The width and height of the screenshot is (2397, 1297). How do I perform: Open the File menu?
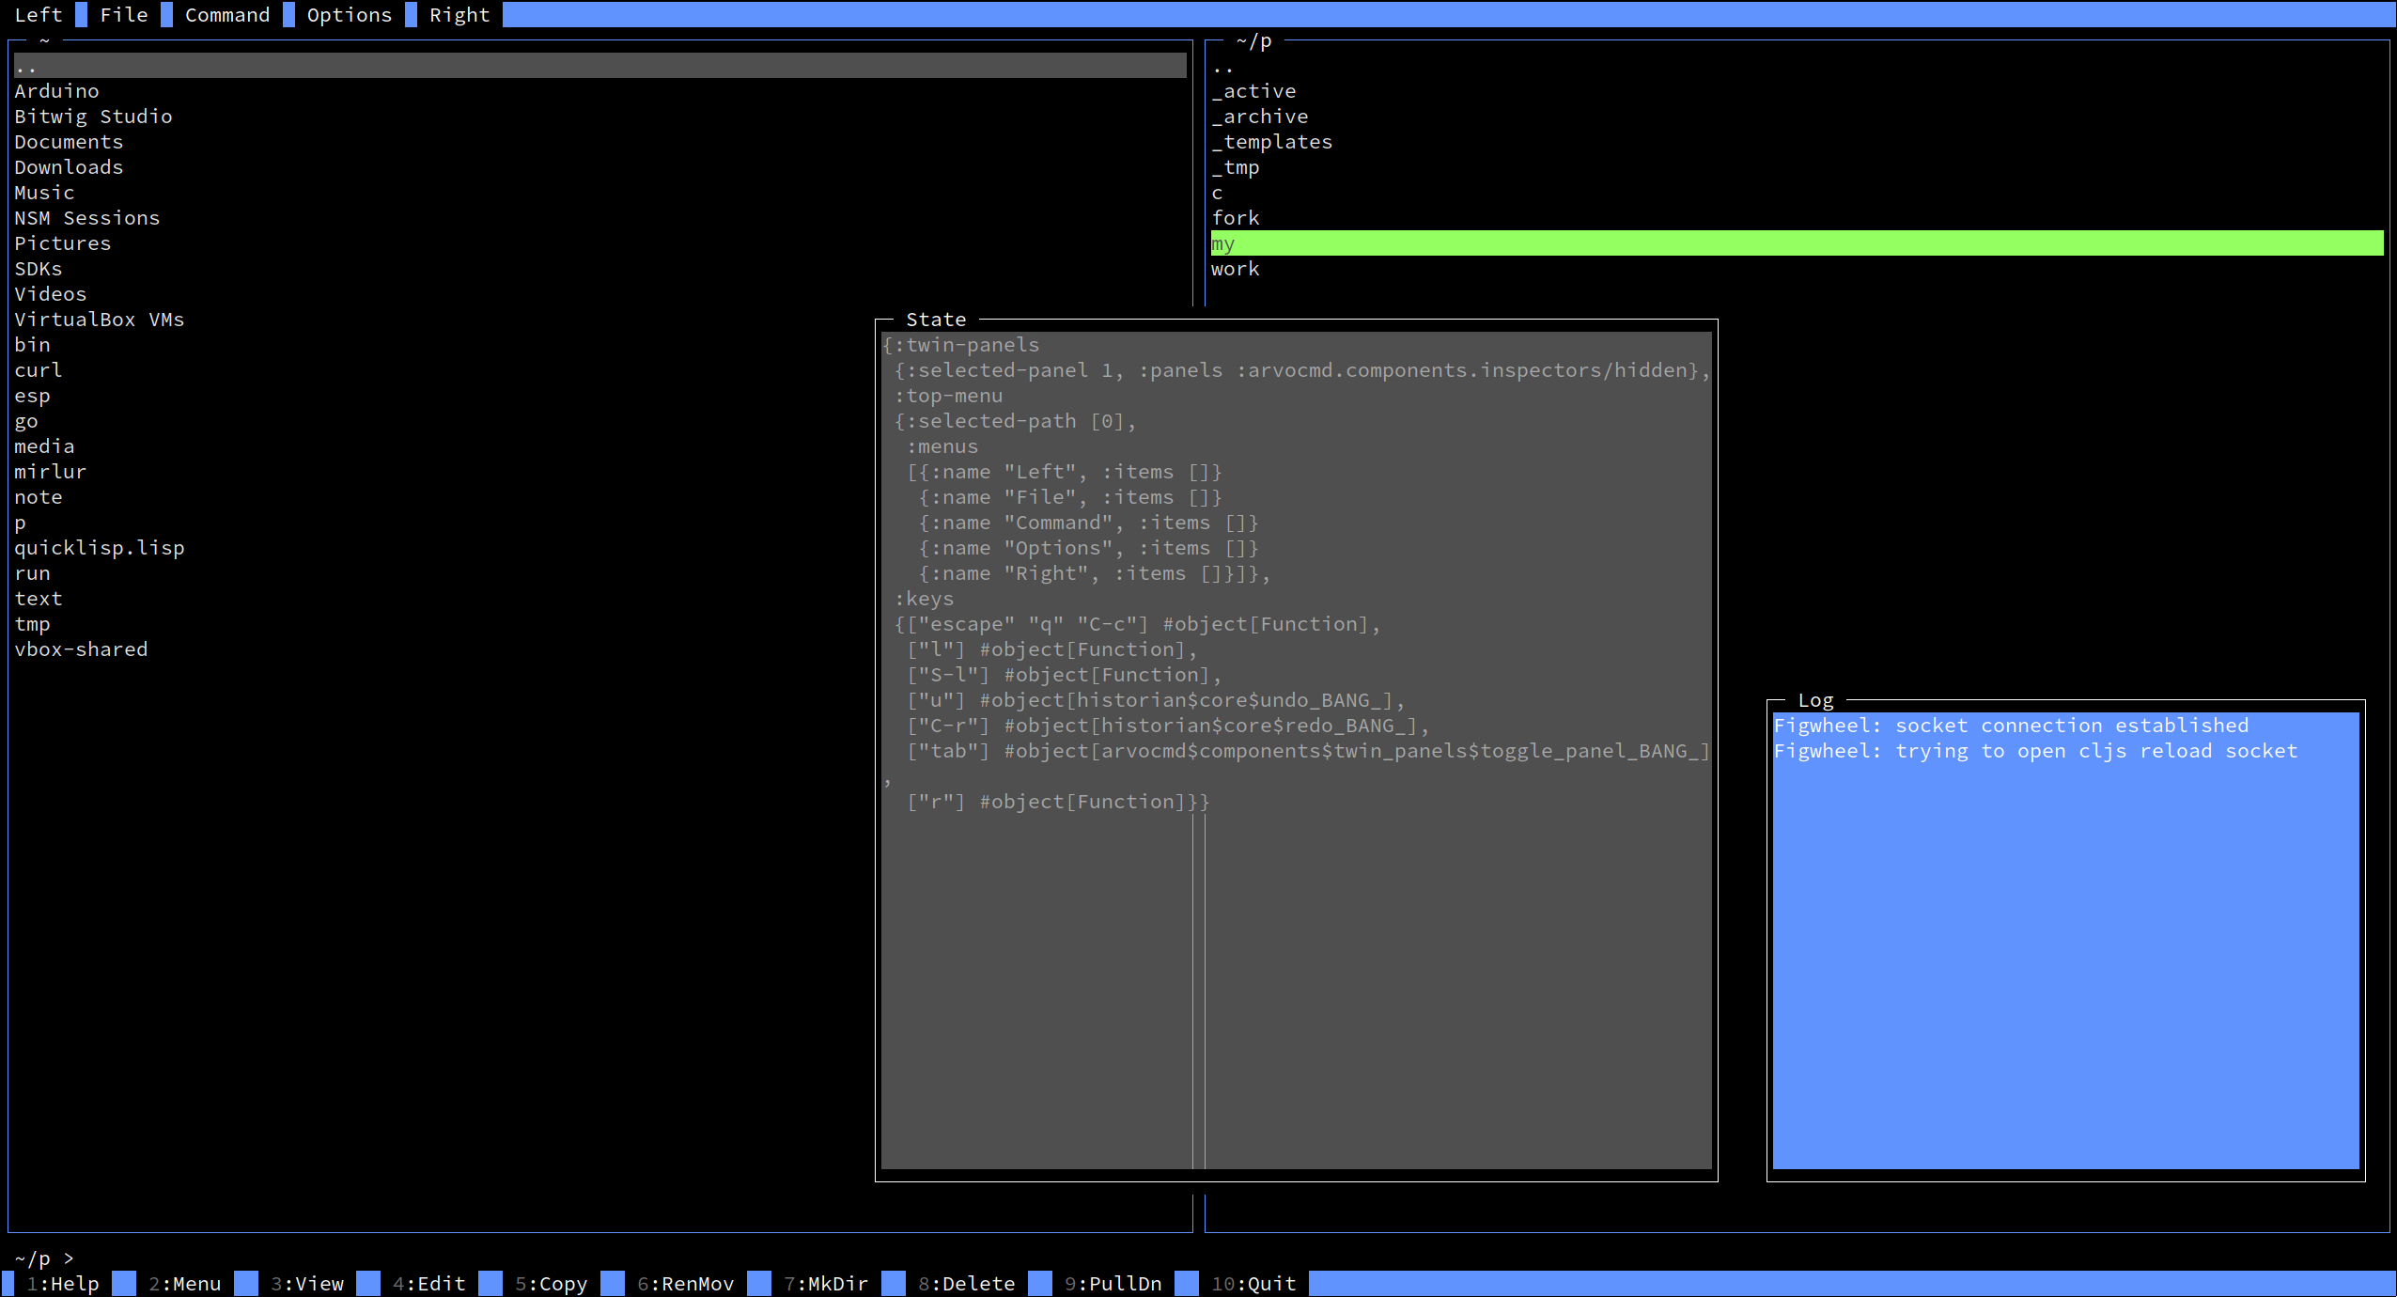coord(124,15)
